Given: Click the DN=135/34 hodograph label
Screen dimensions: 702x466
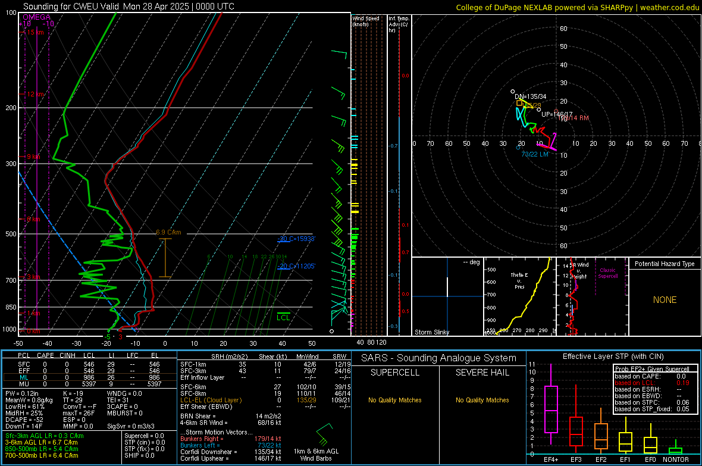Looking at the screenshot, I should tap(531, 96).
